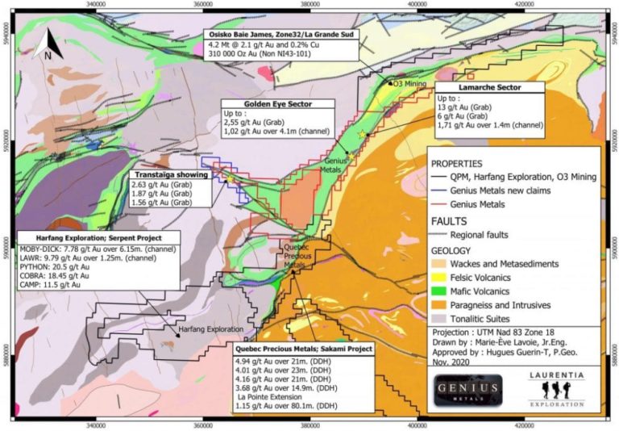Click the Harfang Exploration; Serpent Project heading
Viewport: 619px width, 431px height.
(x=98, y=238)
